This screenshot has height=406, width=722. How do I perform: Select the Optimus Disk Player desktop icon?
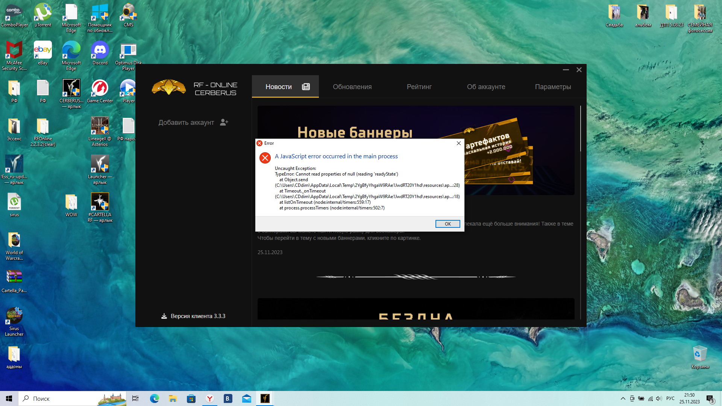point(129,56)
